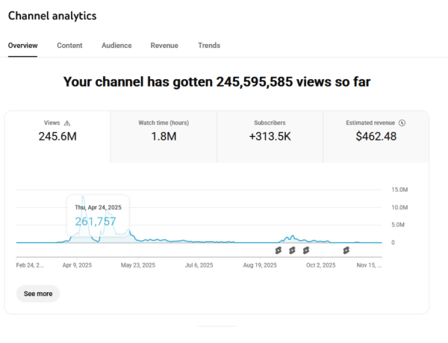Return to the Overview tab
This screenshot has width=448, height=343.
22,46
